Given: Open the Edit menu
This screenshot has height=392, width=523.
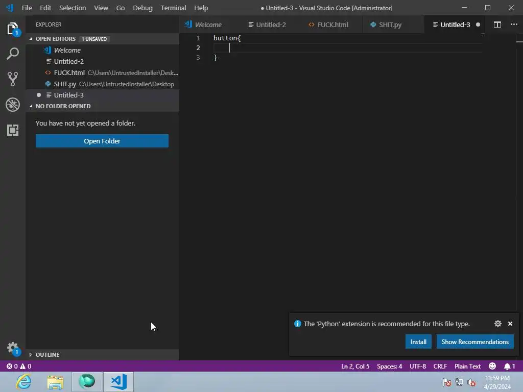Looking at the screenshot, I should point(45,8).
